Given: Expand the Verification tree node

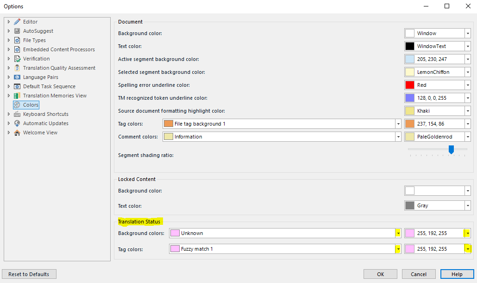Looking at the screenshot, I should (x=8, y=59).
